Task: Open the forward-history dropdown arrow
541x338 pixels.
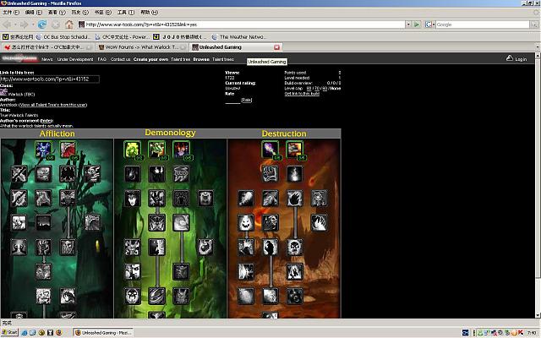Action: click(33, 25)
